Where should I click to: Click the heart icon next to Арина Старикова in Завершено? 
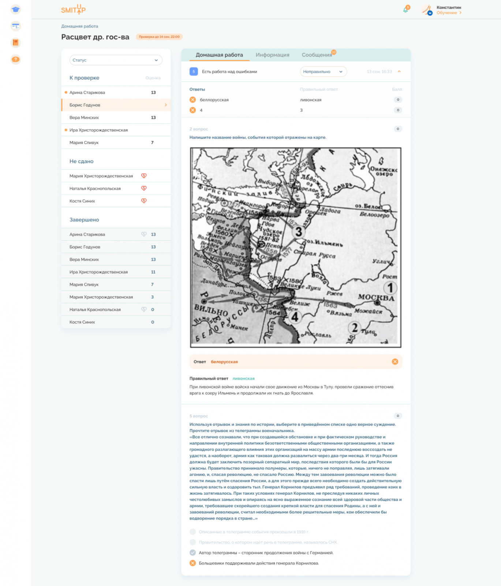(x=144, y=234)
